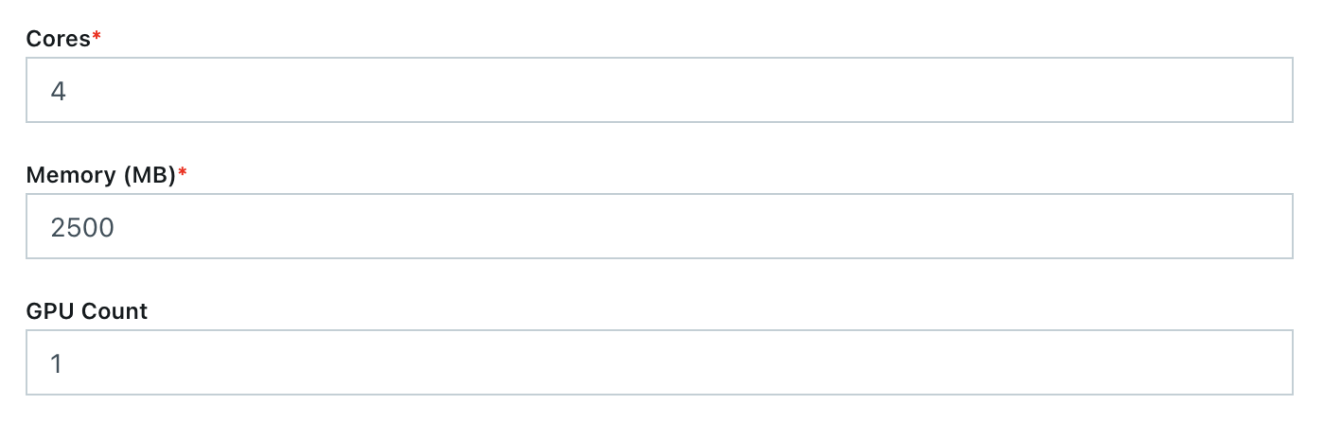Click the Memory (MB) label text

click(x=101, y=175)
